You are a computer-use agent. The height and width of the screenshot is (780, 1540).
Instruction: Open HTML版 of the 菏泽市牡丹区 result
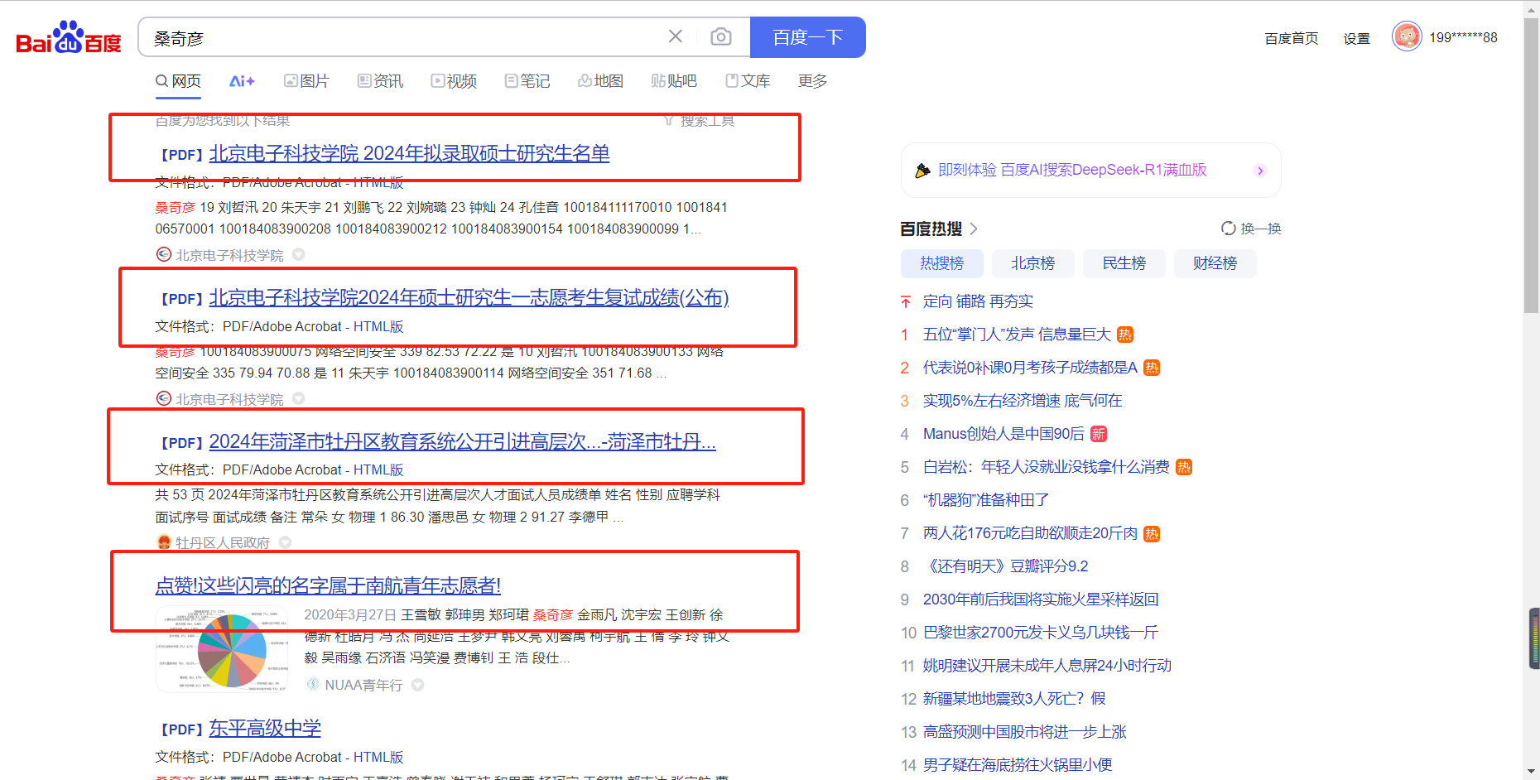click(x=378, y=469)
